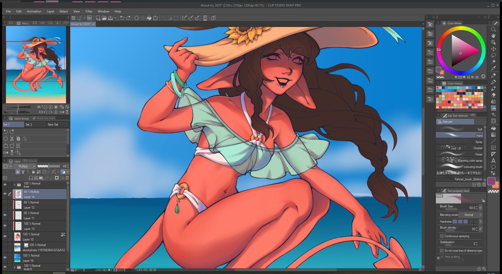This screenshot has width=502, height=274.
Task: Select the Text tool in the right sidebar
Action: (494, 161)
